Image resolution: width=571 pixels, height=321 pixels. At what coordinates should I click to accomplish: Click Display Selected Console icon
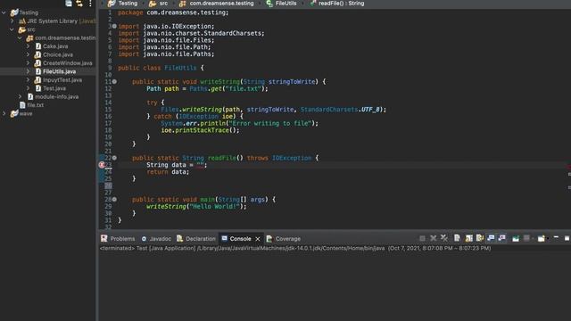[x=526, y=238]
